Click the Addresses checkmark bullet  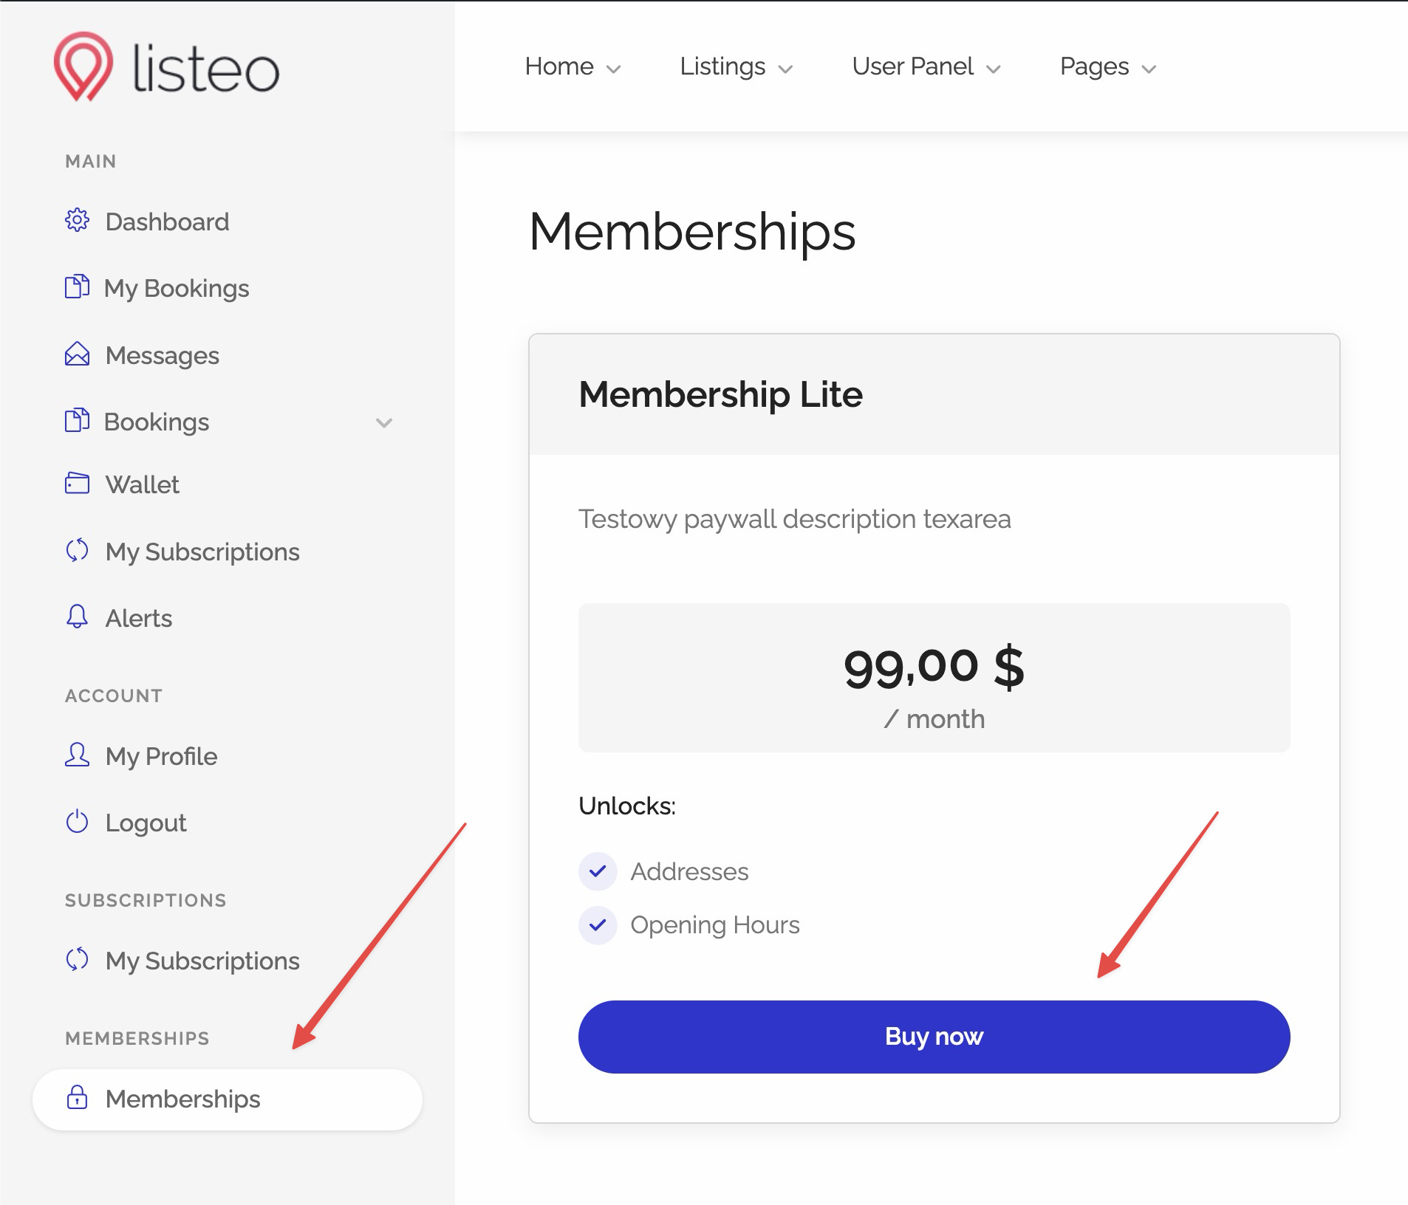pyautogui.click(x=598, y=871)
